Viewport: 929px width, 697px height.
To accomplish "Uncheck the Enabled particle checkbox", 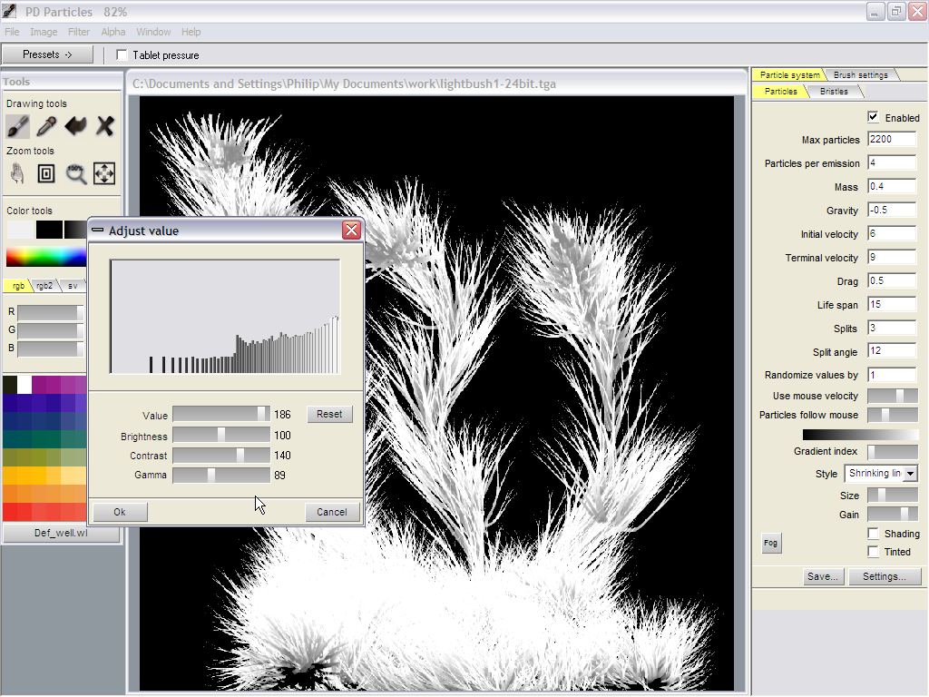I will (x=873, y=117).
